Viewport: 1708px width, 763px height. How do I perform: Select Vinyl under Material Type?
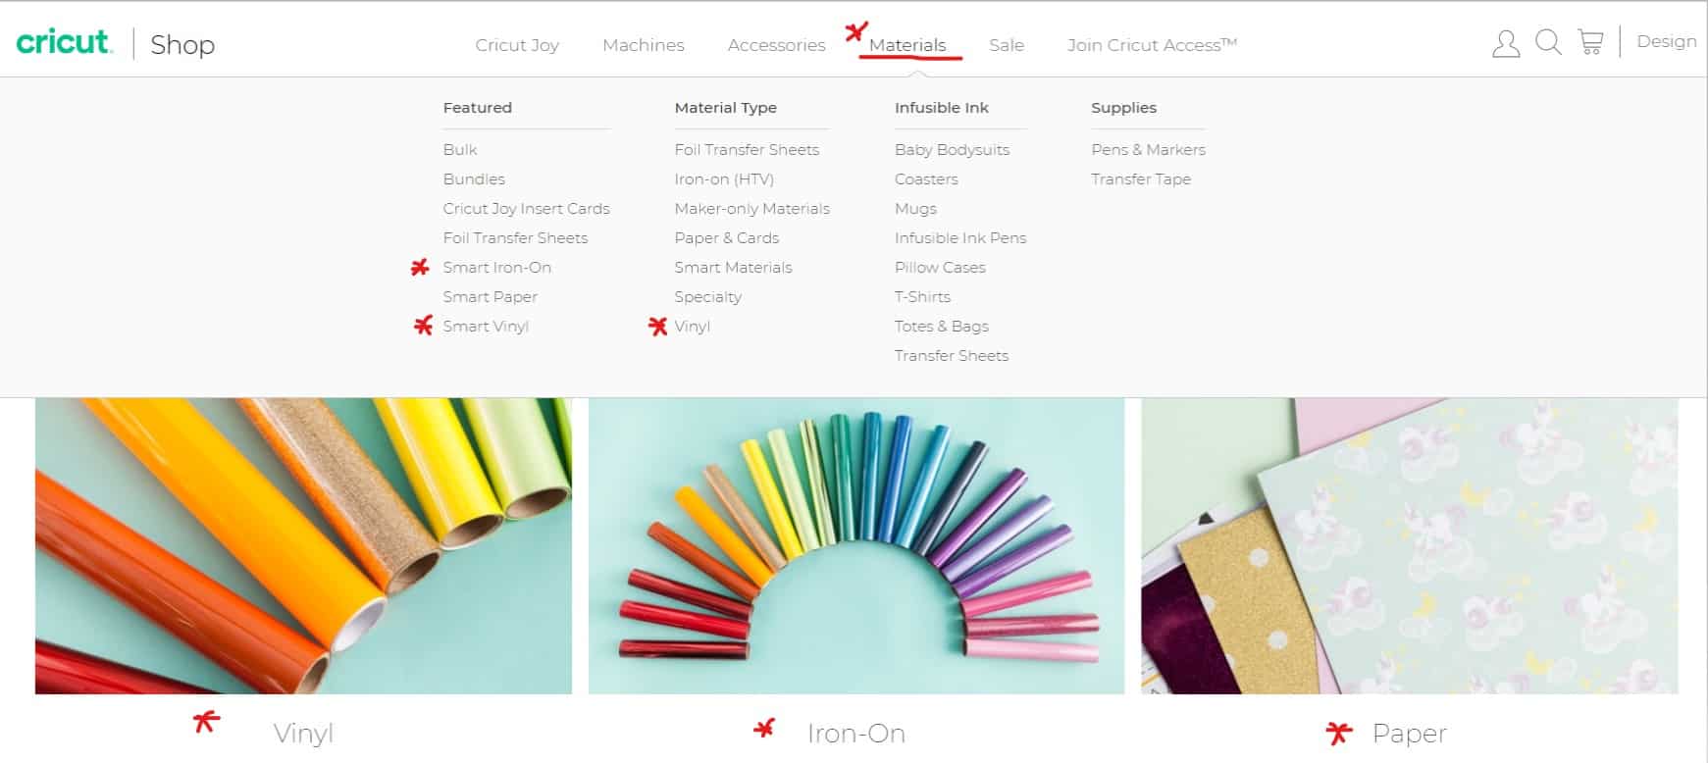click(x=693, y=326)
